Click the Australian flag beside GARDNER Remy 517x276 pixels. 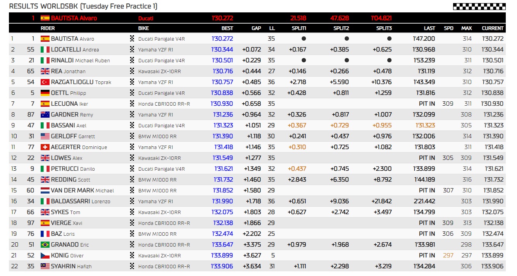(x=45, y=115)
